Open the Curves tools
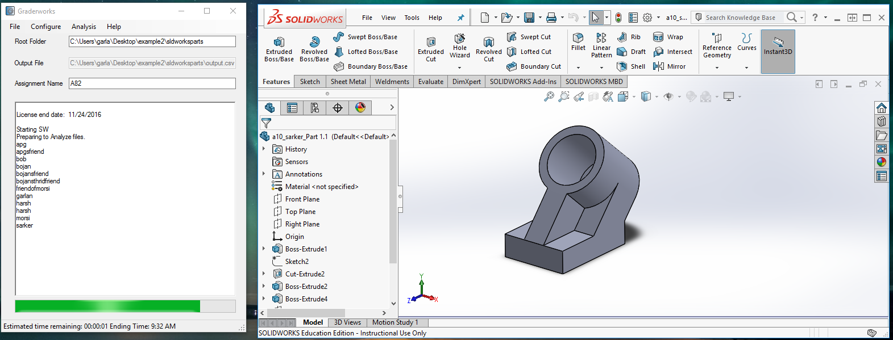The height and width of the screenshot is (340, 893). pos(747,42)
